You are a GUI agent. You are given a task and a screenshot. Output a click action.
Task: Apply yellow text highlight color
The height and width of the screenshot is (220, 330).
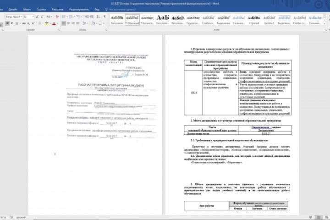pos(46,23)
